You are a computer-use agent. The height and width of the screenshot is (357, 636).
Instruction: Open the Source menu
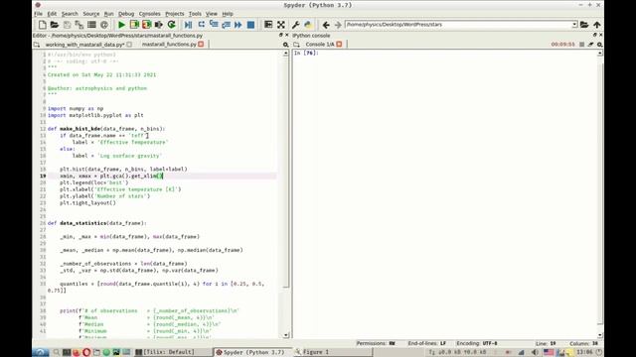coord(90,14)
